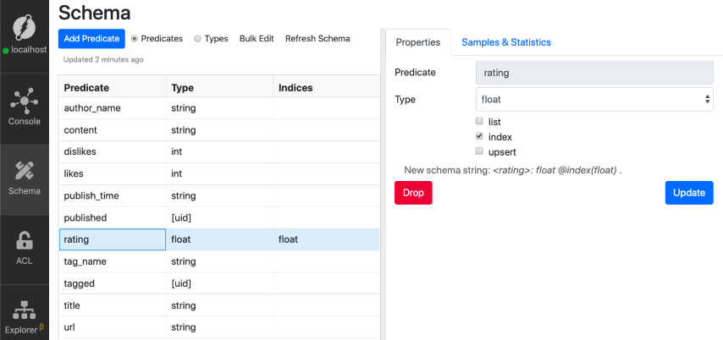
Task: Select the dislikes predicate row
Action: click(x=219, y=151)
